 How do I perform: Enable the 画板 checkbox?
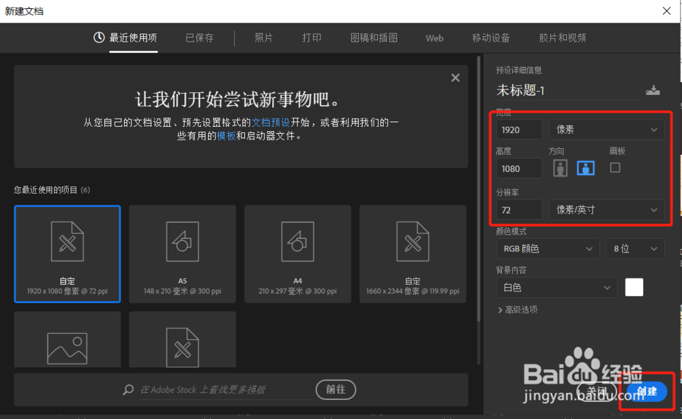[615, 167]
